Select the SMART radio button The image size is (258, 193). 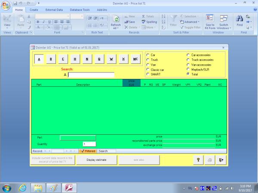pos(148,74)
